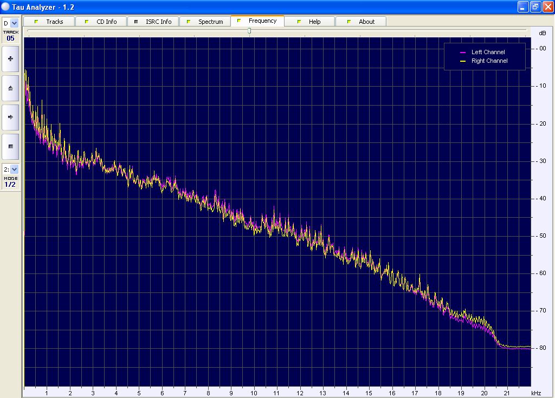Image resolution: width=555 pixels, height=398 pixels.
Task: Click the track number 05 display
Action: point(10,38)
